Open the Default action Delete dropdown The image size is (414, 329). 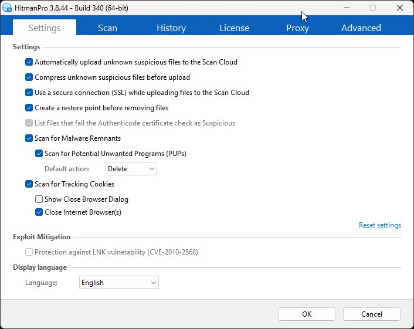click(131, 169)
